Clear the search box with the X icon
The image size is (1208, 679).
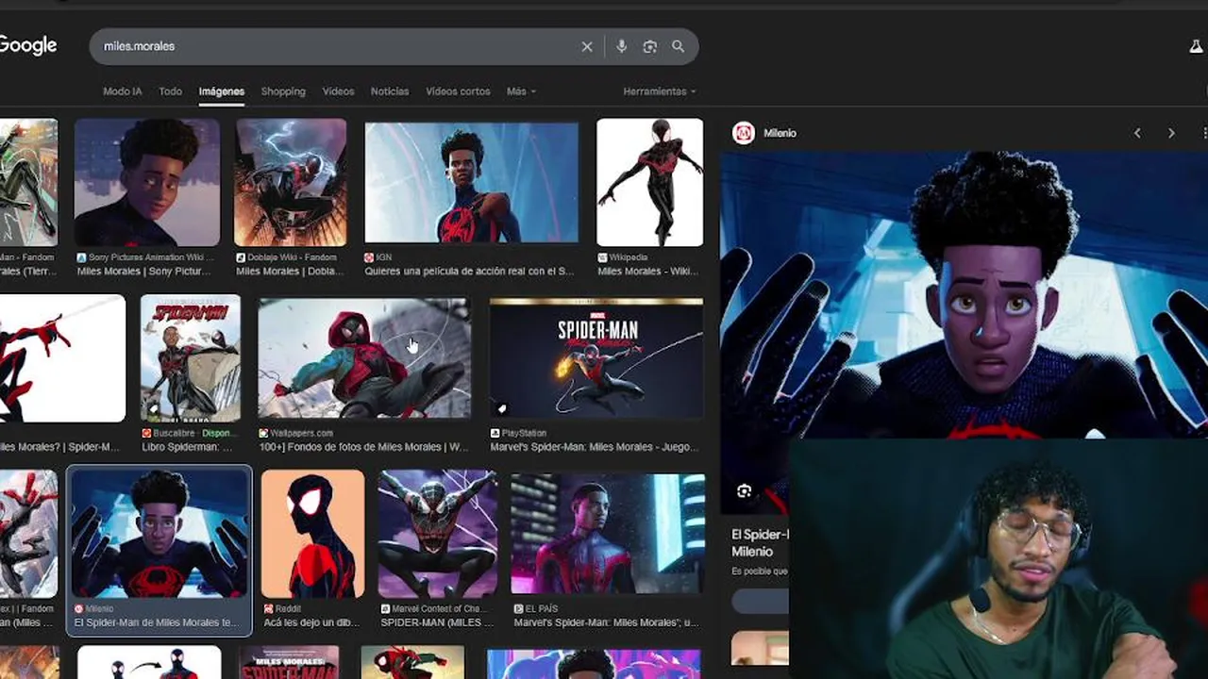(x=587, y=46)
